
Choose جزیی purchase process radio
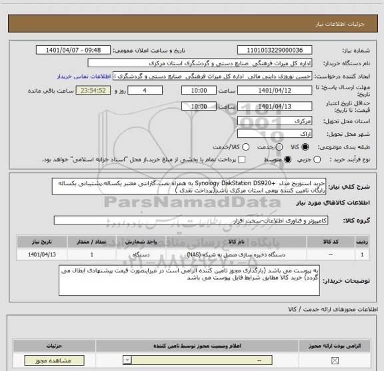point(317,160)
